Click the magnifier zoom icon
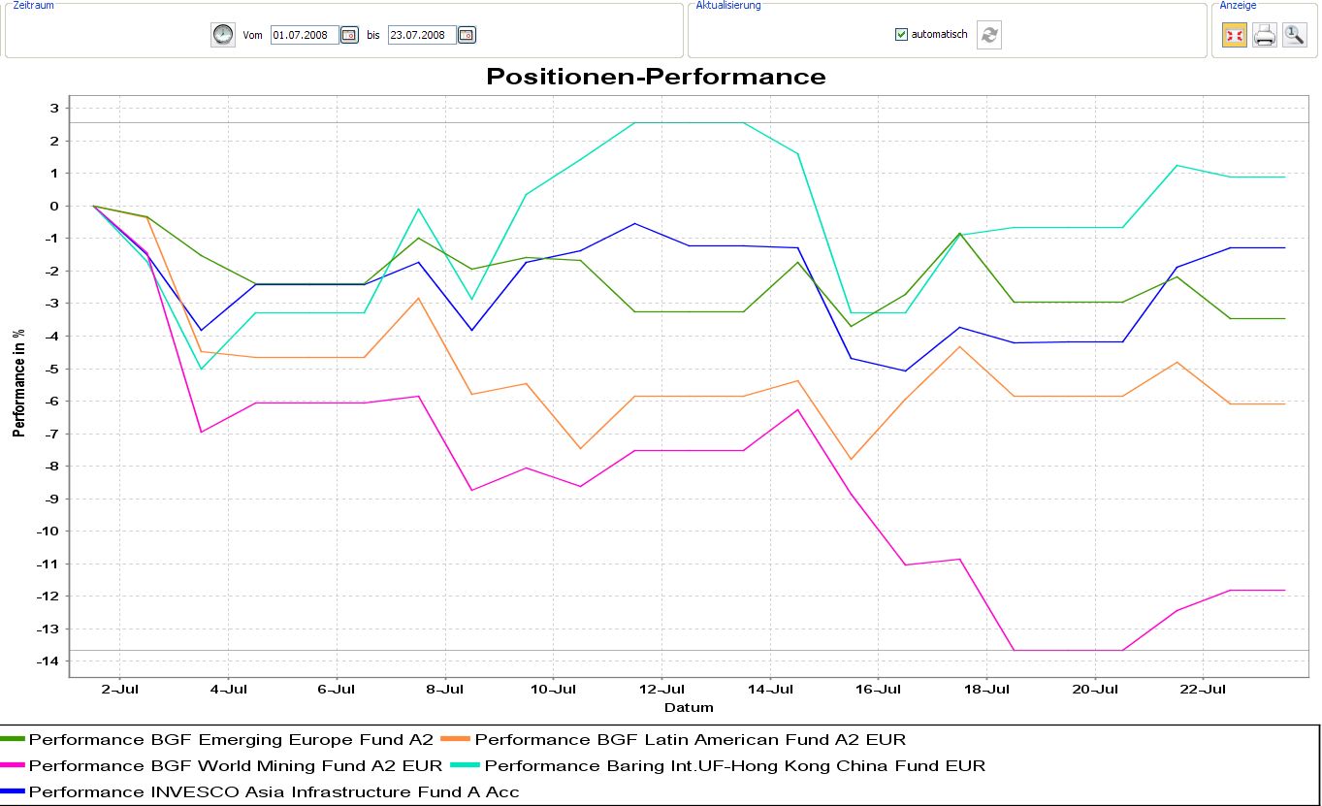 1294,36
